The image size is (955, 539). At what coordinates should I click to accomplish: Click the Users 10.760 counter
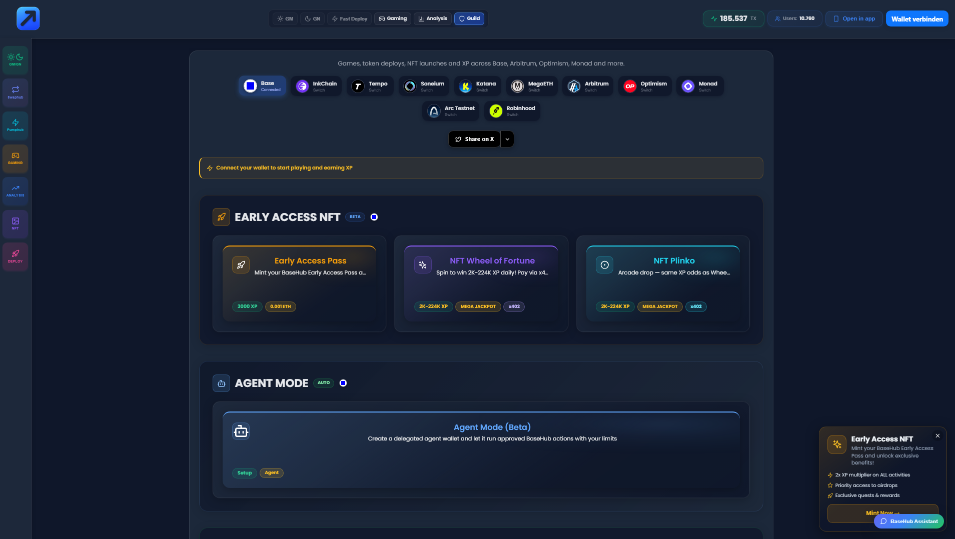click(x=794, y=18)
